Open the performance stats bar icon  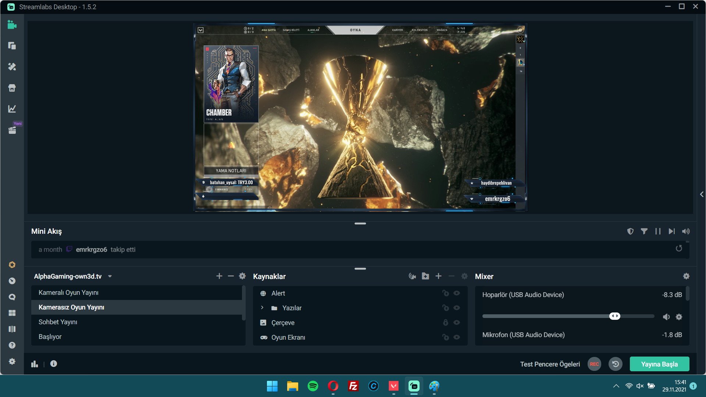tap(35, 364)
